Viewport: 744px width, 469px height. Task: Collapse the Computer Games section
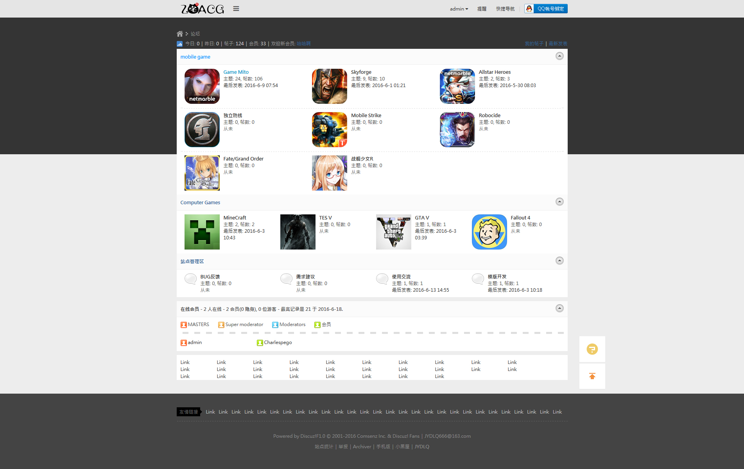tap(559, 202)
